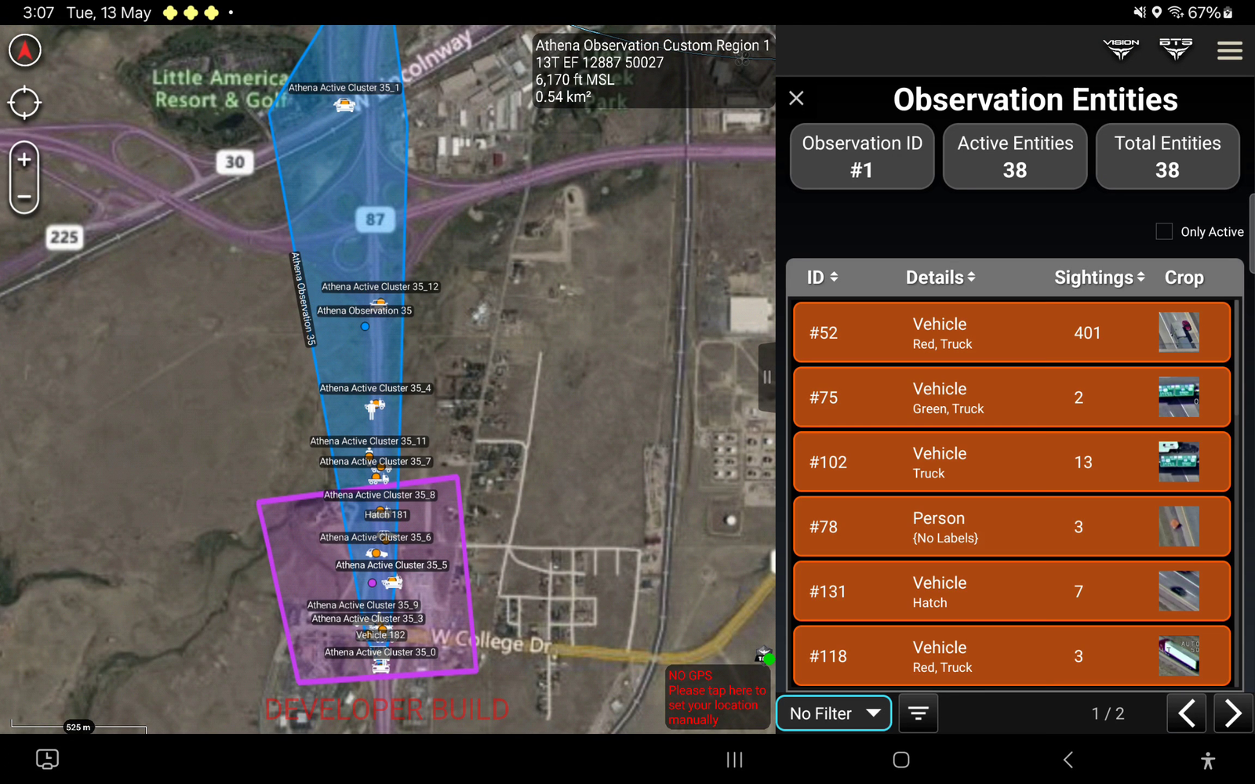Open the No Filter dropdown
This screenshot has height=784, width=1255.
[833, 713]
